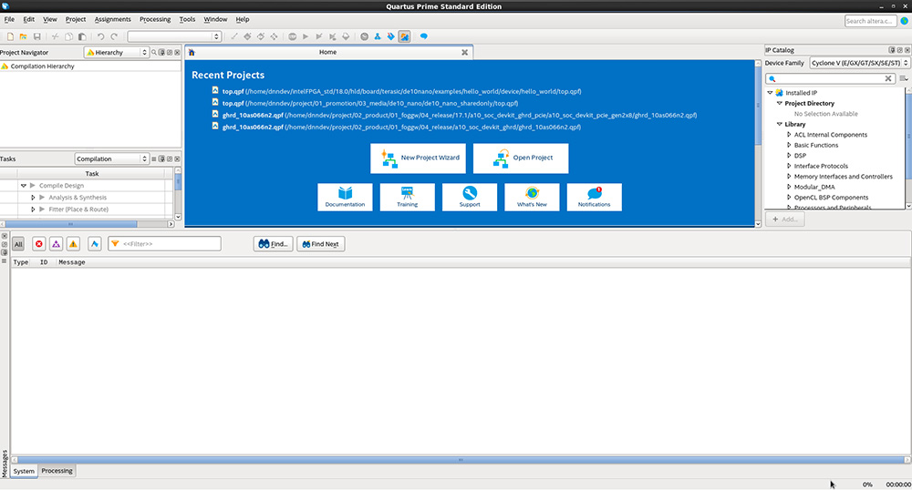Open the Tools menu

tap(187, 20)
